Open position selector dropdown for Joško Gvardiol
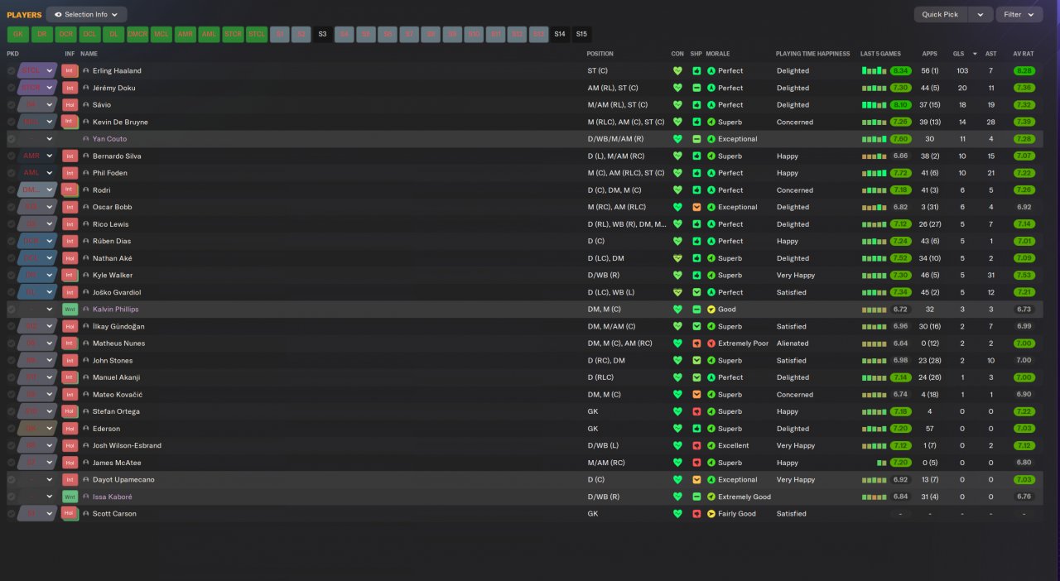 pos(50,292)
